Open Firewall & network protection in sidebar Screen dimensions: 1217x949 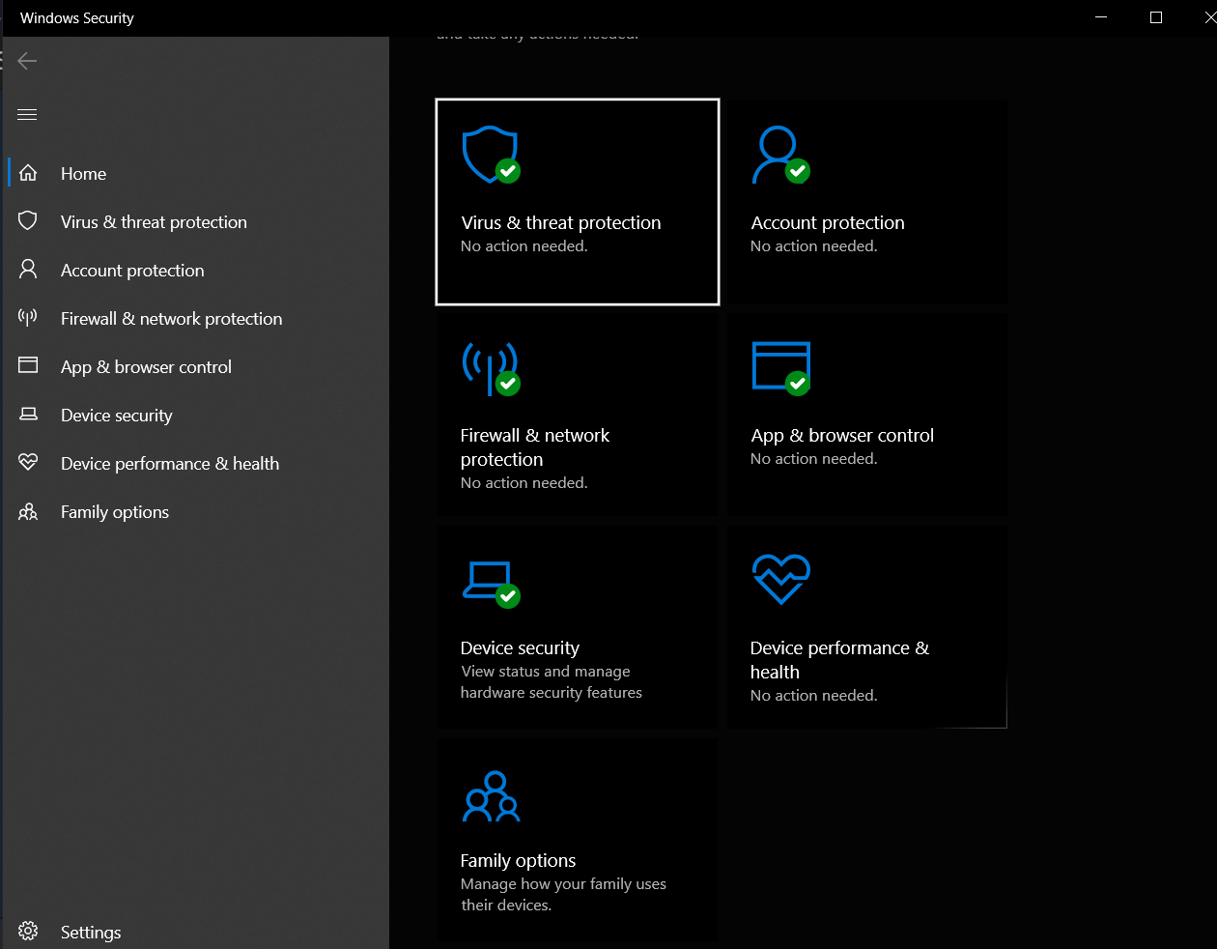(171, 319)
